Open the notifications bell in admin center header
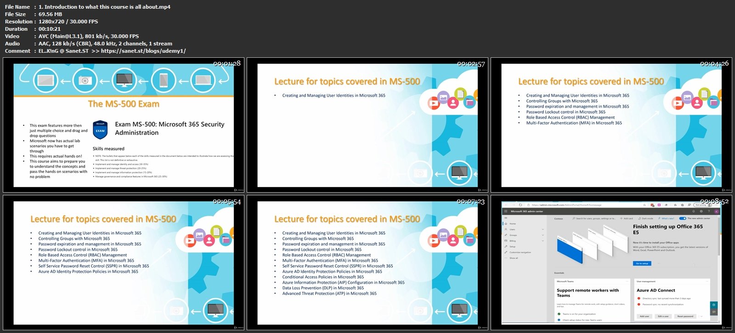Viewport: 735px width, 333px height. click(x=694, y=211)
